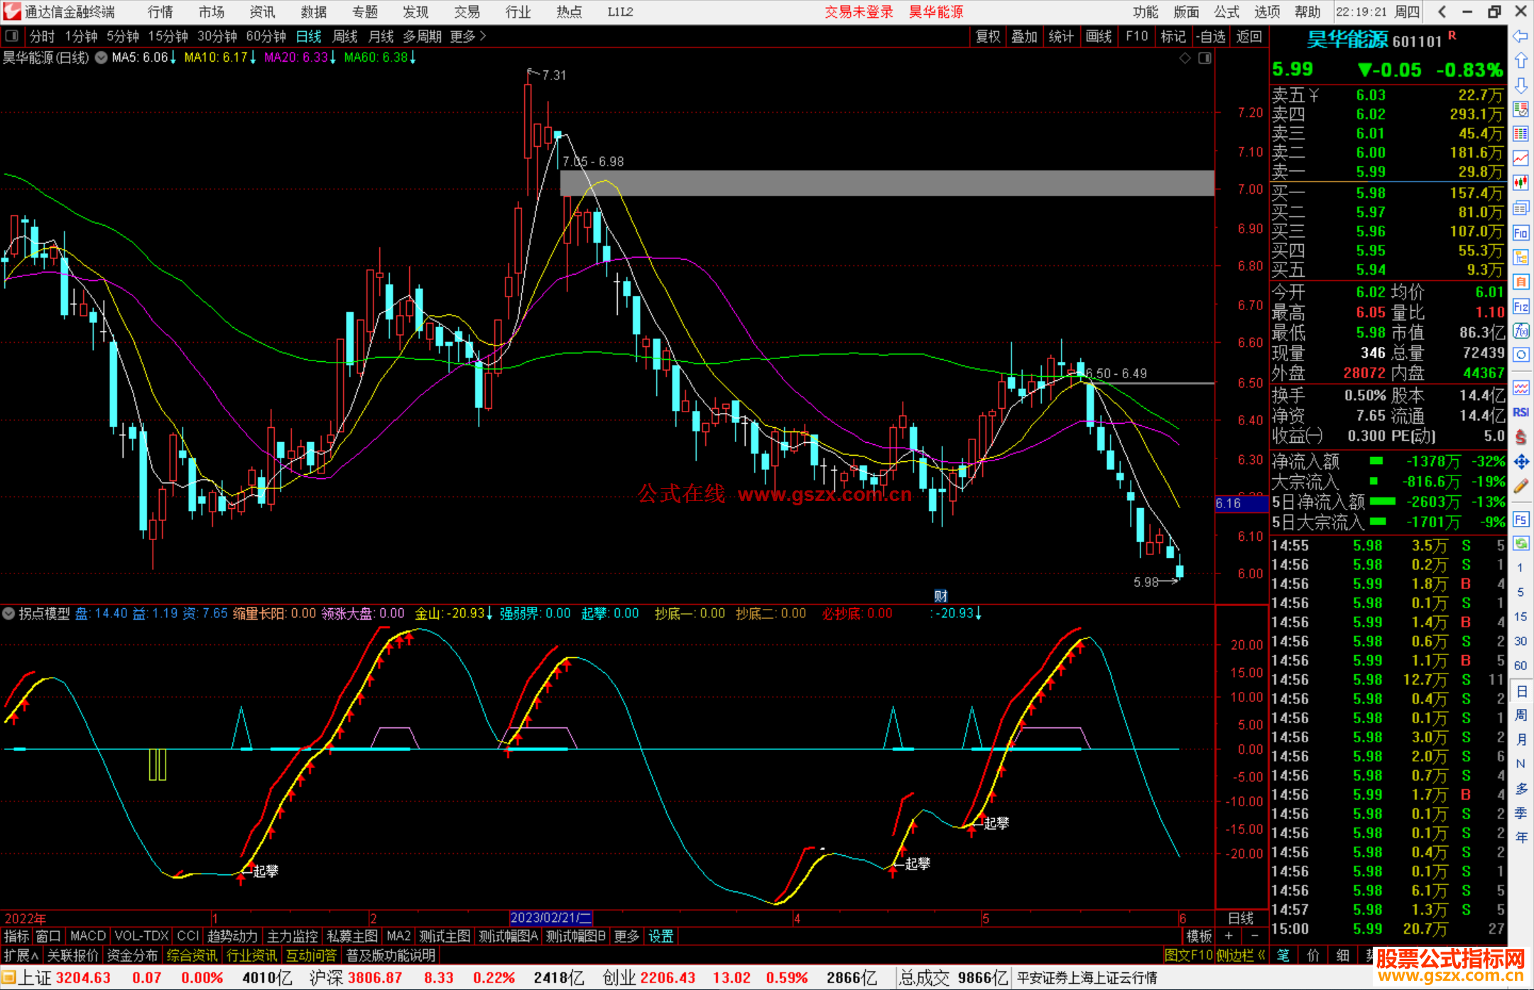
Task: Collapse the 侧边栏 side panel
Action: tap(1241, 956)
